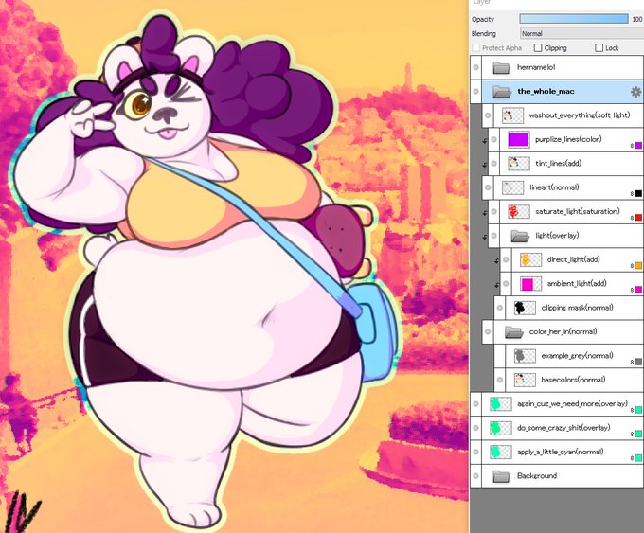Select the example_grey(normal) layer thumbnail
Viewport: 644px width, 533px height.
pyautogui.click(x=525, y=356)
